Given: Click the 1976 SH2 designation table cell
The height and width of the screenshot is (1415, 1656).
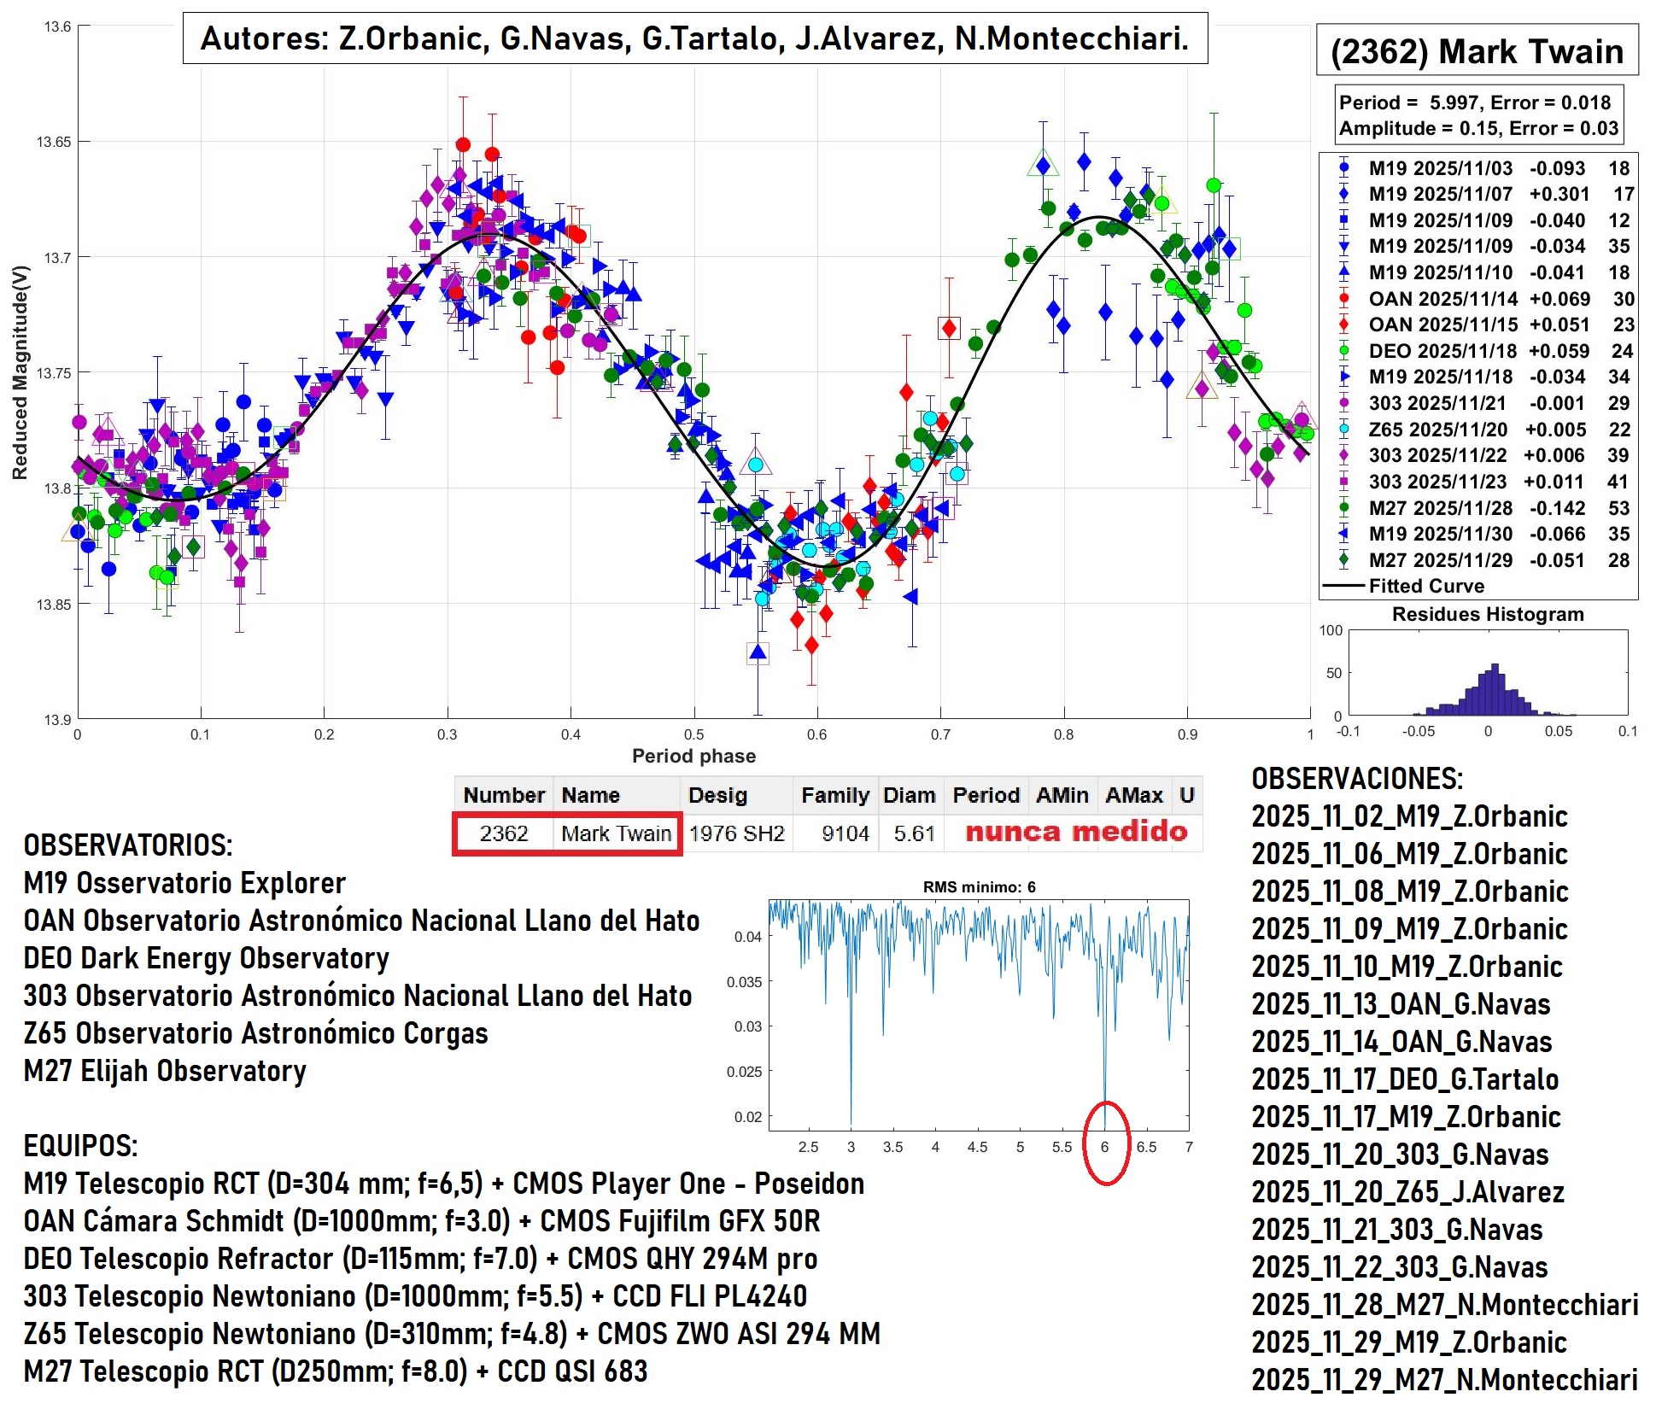Looking at the screenshot, I should pos(736,833).
